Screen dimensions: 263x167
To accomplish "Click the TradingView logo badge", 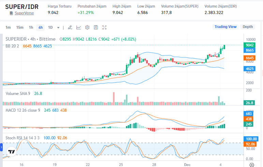I will pos(12,152).
